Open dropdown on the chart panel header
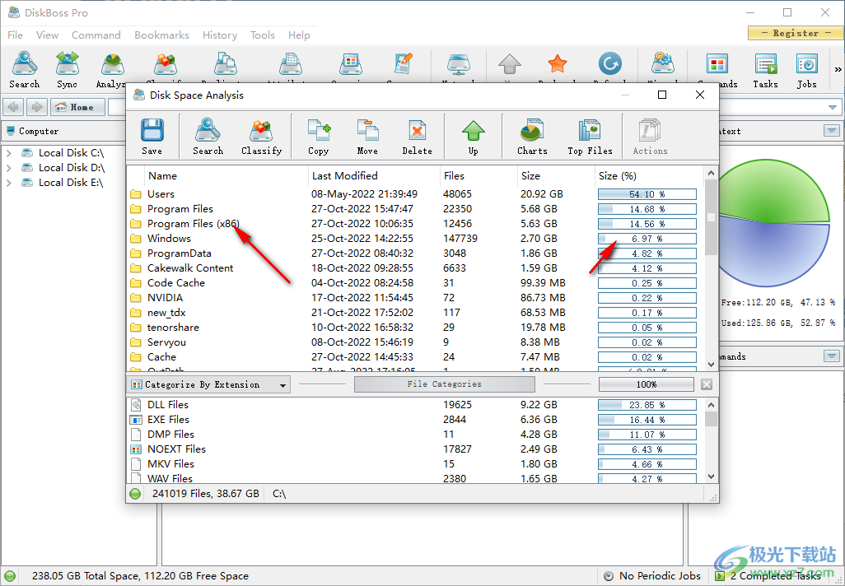The height and width of the screenshot is (586, 845). tap(832, 131)
